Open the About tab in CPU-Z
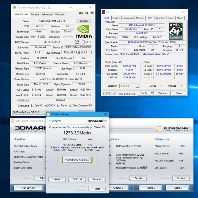 tap(180, 18)
